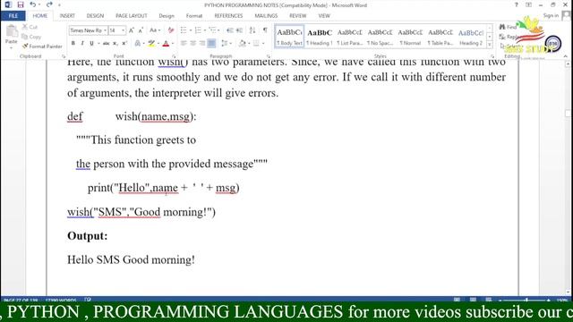Apply strikethrough formatting
Screen dimensions: 573x322
106,44
